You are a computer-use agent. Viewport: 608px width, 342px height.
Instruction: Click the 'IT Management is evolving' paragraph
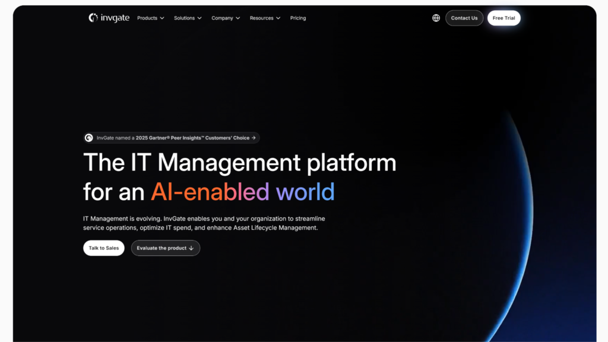[x=204, y=223]
